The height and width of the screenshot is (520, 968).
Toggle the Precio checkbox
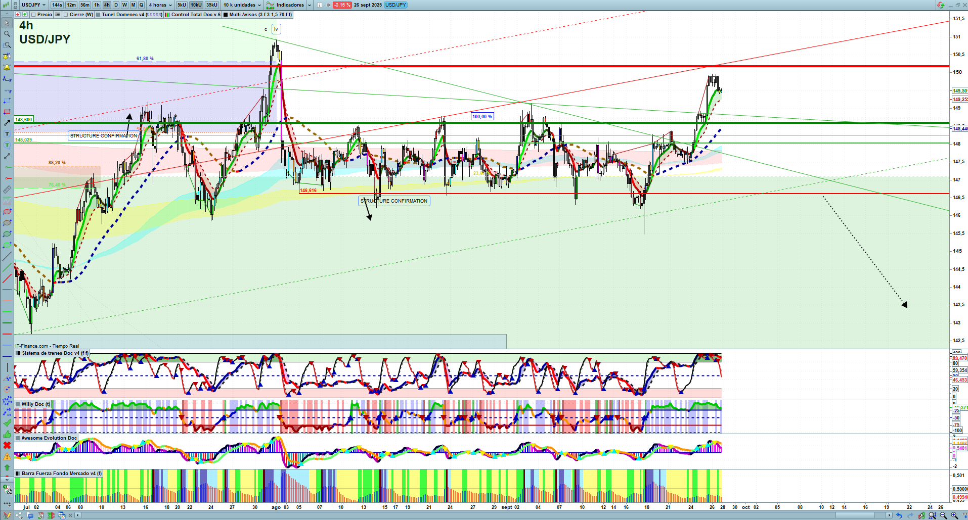[33, 15]
